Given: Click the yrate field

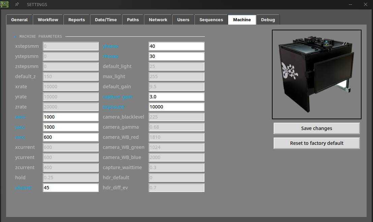Looking at the screenshot, I should coord(71,97).
